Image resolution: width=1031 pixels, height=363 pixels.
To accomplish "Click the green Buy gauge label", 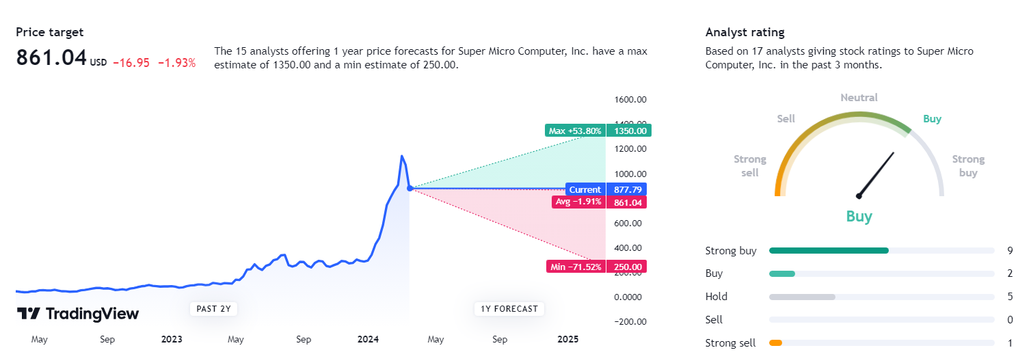I will point(932,119).
